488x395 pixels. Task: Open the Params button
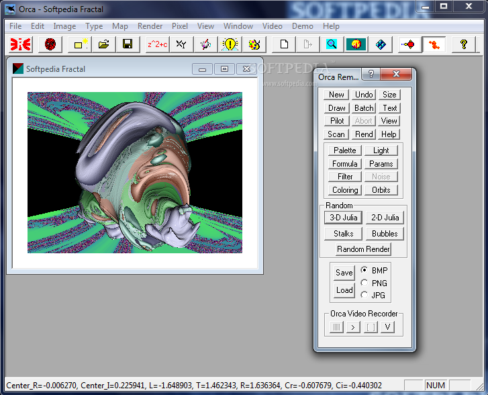point(381,163)
